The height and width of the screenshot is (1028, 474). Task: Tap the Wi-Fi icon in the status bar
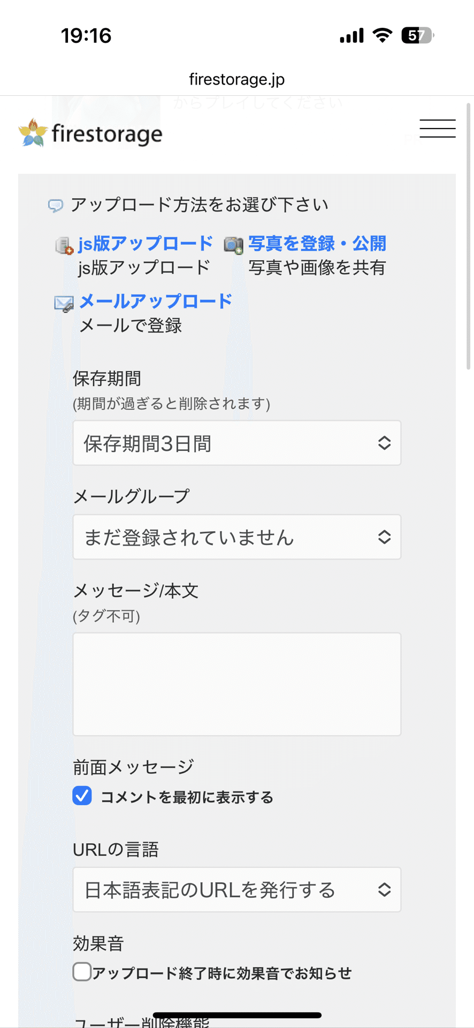(381, 35)
